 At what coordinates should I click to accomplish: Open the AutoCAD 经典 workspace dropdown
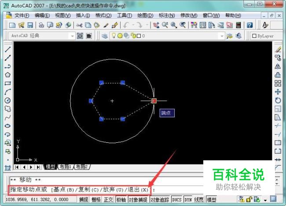point(73,36)
